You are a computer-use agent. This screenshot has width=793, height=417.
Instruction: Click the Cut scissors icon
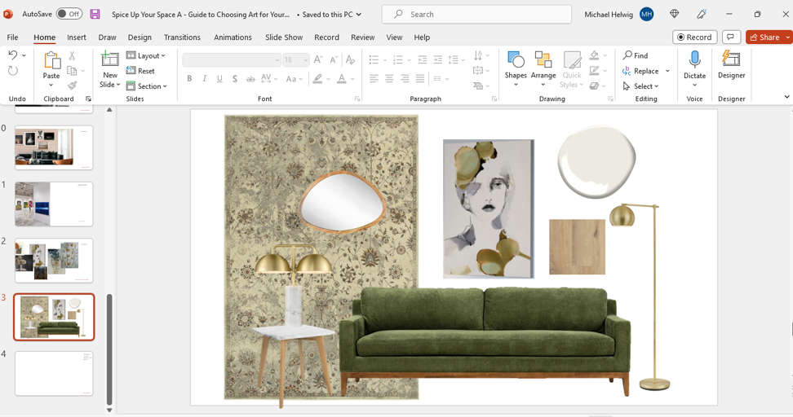tap(72, 55)
